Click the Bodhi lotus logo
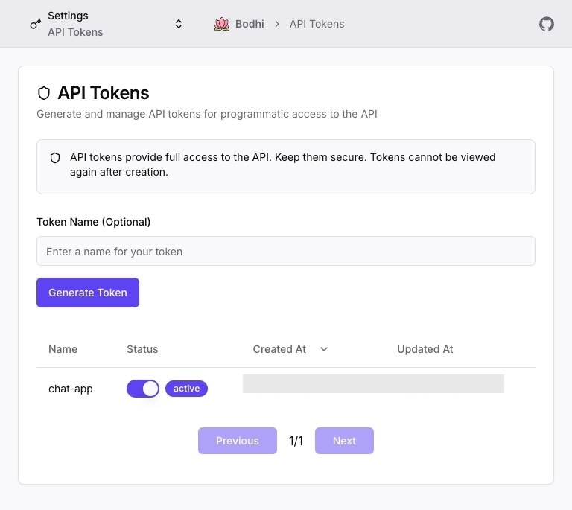This screenshot has width=572, height=510. (222, 24)
